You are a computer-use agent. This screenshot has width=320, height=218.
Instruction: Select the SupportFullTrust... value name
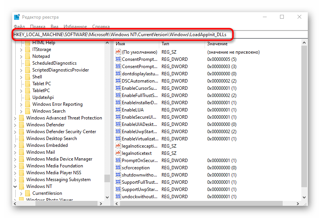pyautogui.click(x=140, y=182)
